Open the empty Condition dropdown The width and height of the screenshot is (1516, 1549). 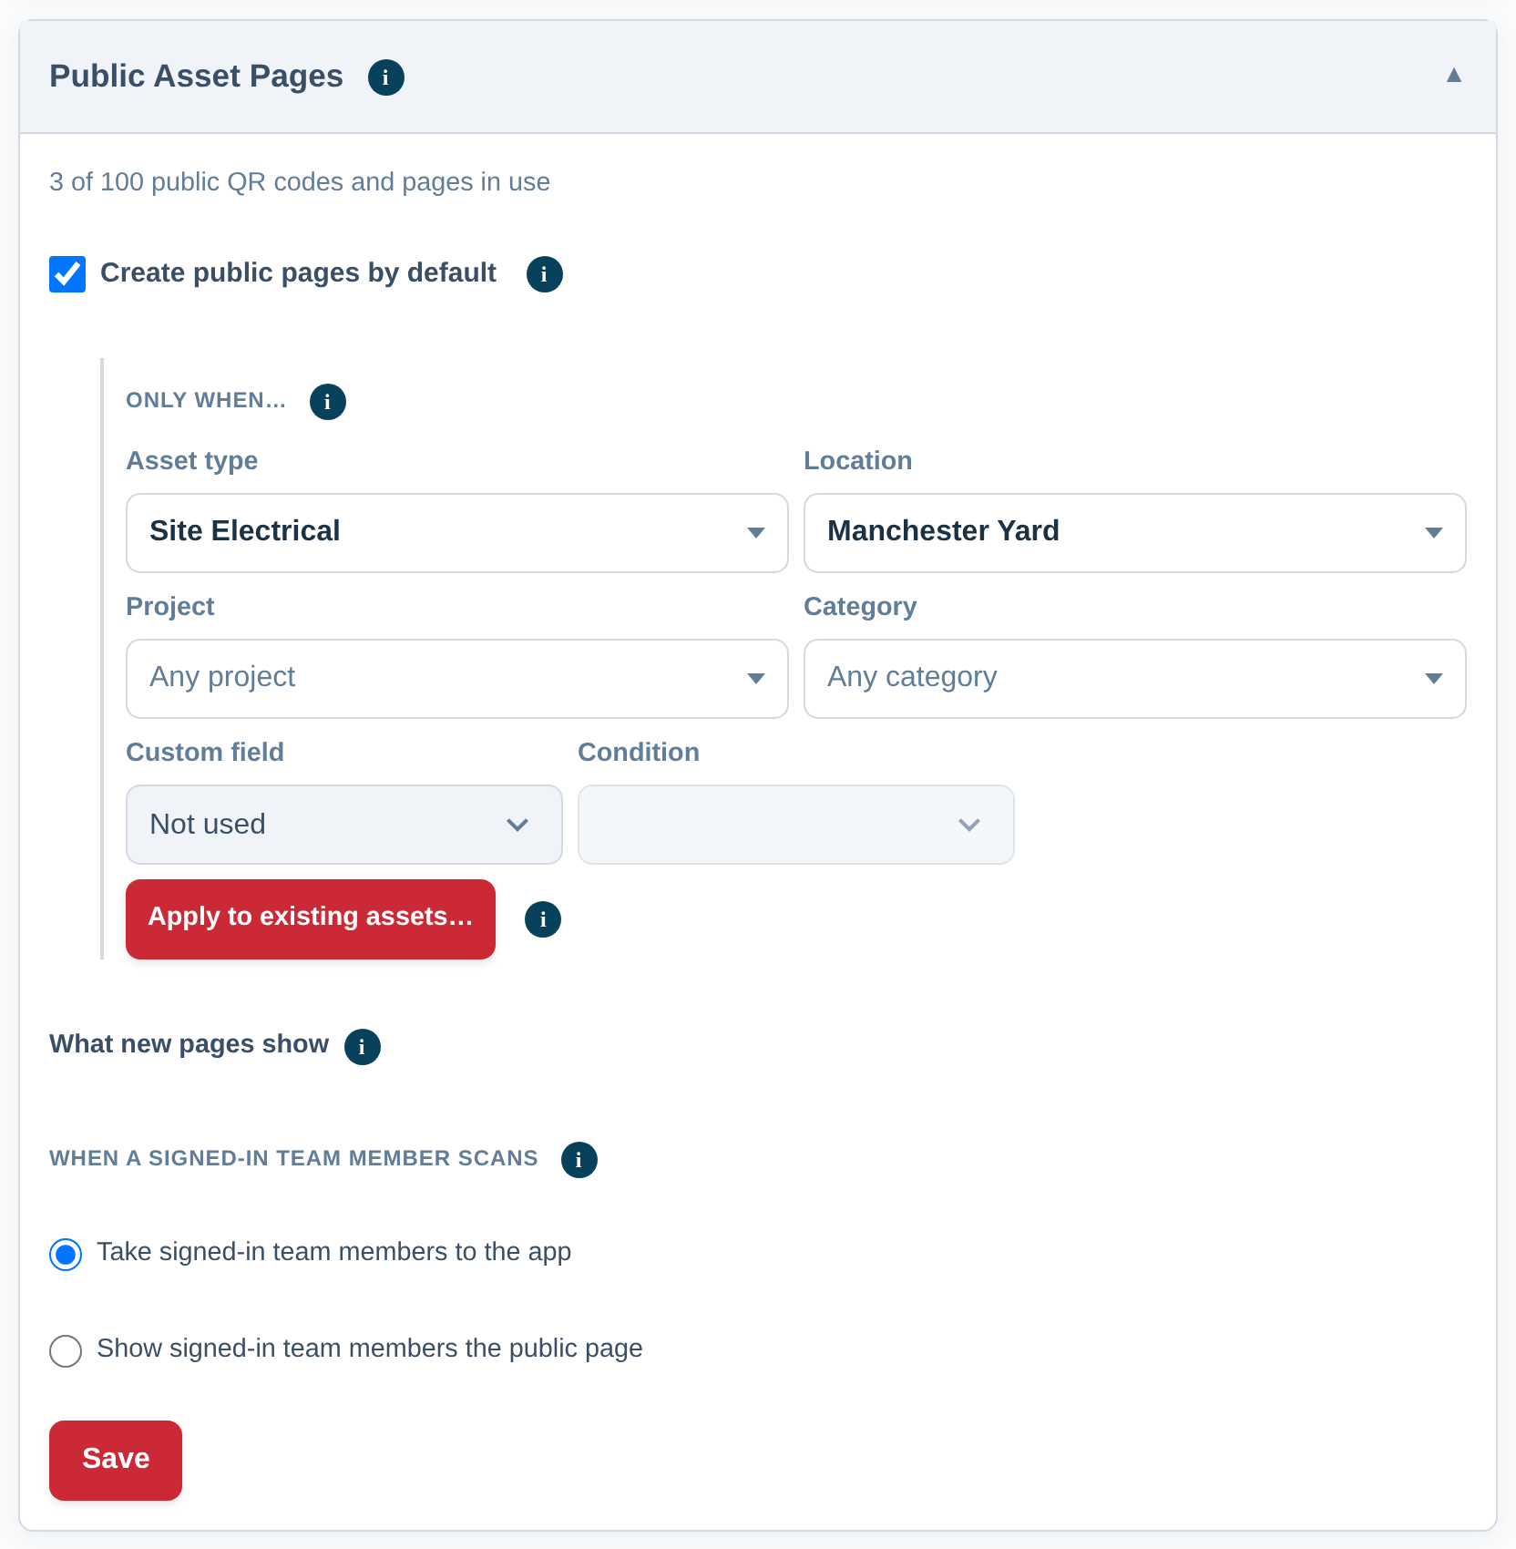tap(795, 825)
